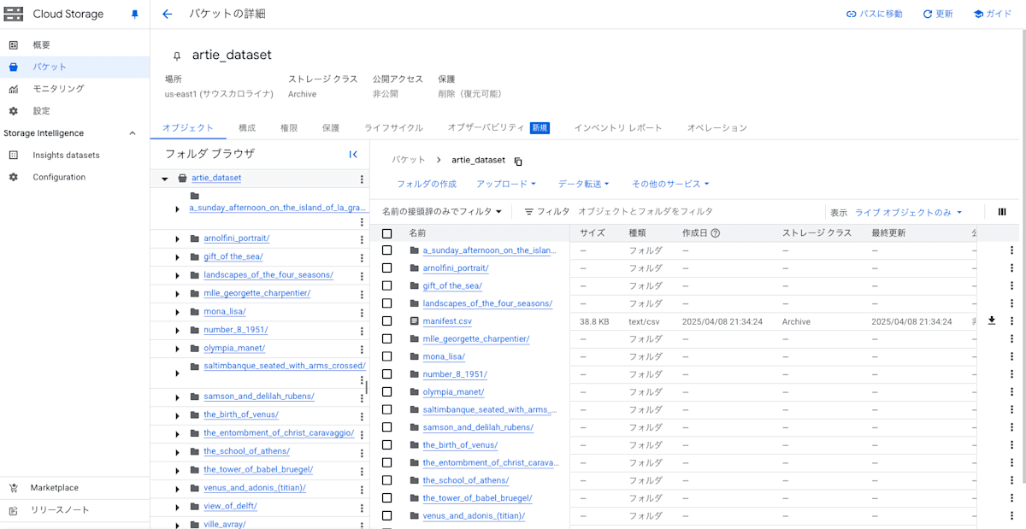Collapse the Storage Intelligence section
This screenshot has width=1026, height=529.
132,133
